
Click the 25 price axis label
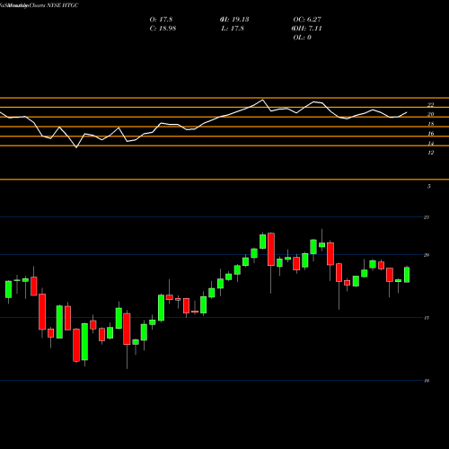427,217
